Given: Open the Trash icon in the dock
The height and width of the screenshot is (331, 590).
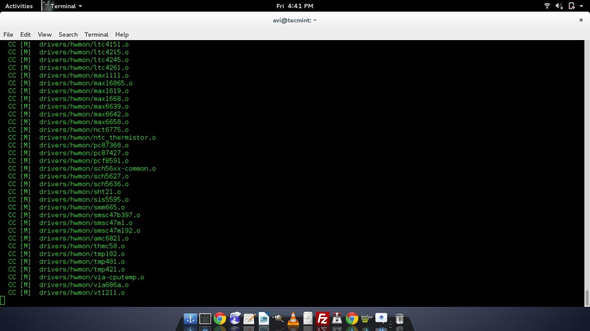Looking at the screenshot, I should [400, 319].
